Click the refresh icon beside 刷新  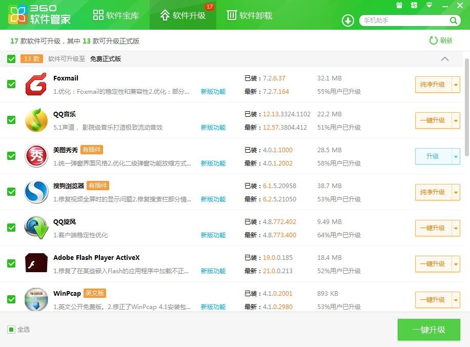click(x=433, y=40)
